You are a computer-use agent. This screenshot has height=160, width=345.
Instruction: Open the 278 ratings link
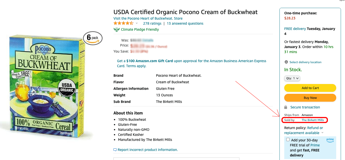click(152, 23)
